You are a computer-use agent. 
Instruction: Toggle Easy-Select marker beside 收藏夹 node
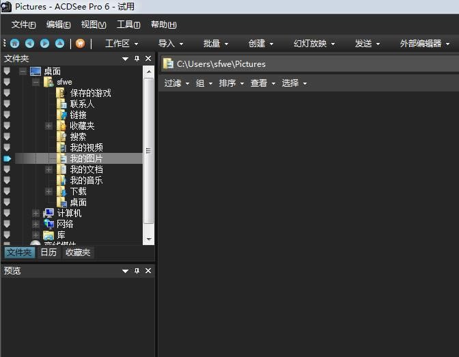7,126
